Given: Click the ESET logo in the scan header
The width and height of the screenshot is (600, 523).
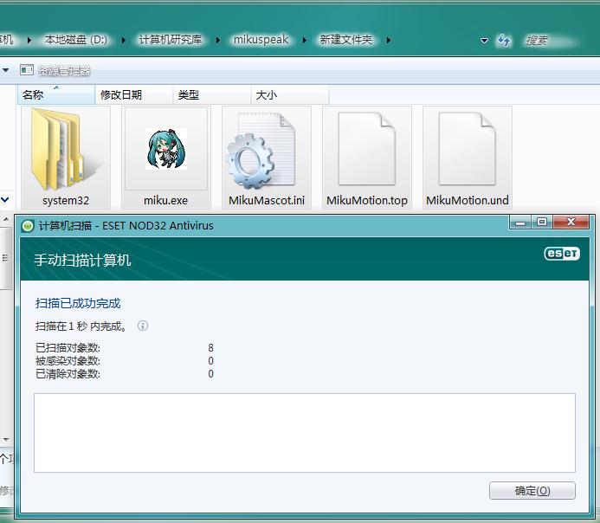Looking at the screenshot, I should (x=562, y=254).
